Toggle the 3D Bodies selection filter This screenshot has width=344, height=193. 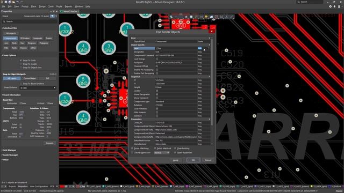click(x=25, y=38)
